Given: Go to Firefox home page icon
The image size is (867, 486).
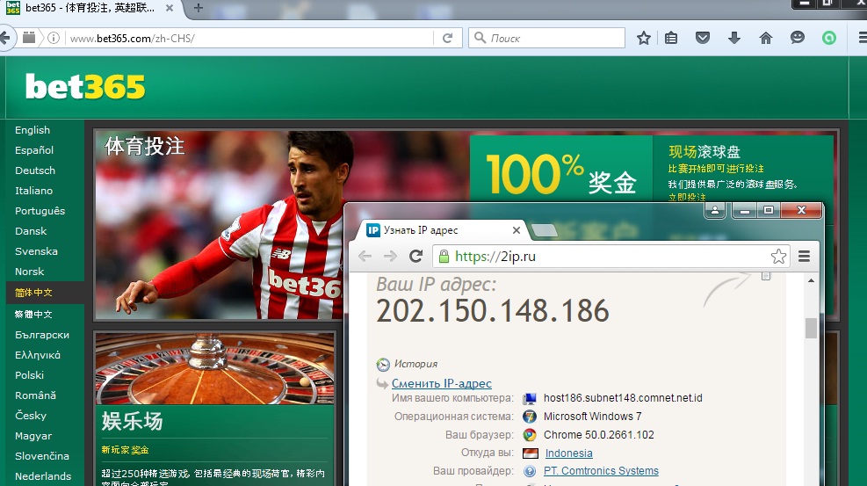Looking at the screenshot, I should [x=766, y=38].
